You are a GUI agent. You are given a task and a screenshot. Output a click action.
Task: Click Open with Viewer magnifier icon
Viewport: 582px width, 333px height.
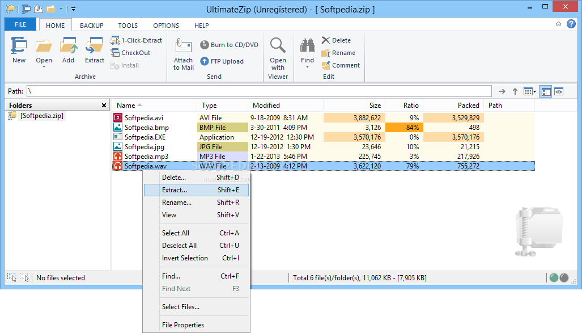click(278, 45)
